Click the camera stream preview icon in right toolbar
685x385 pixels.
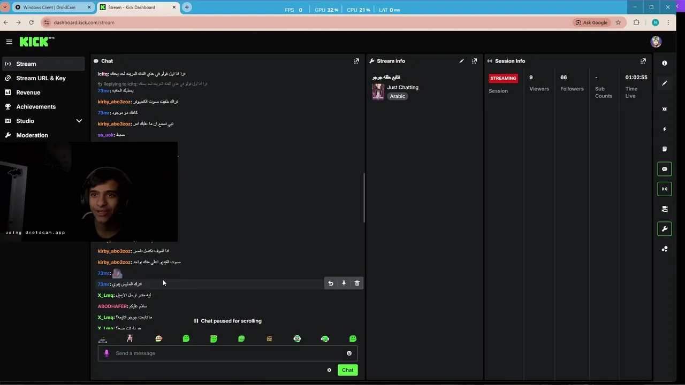[x=665, y=209]
